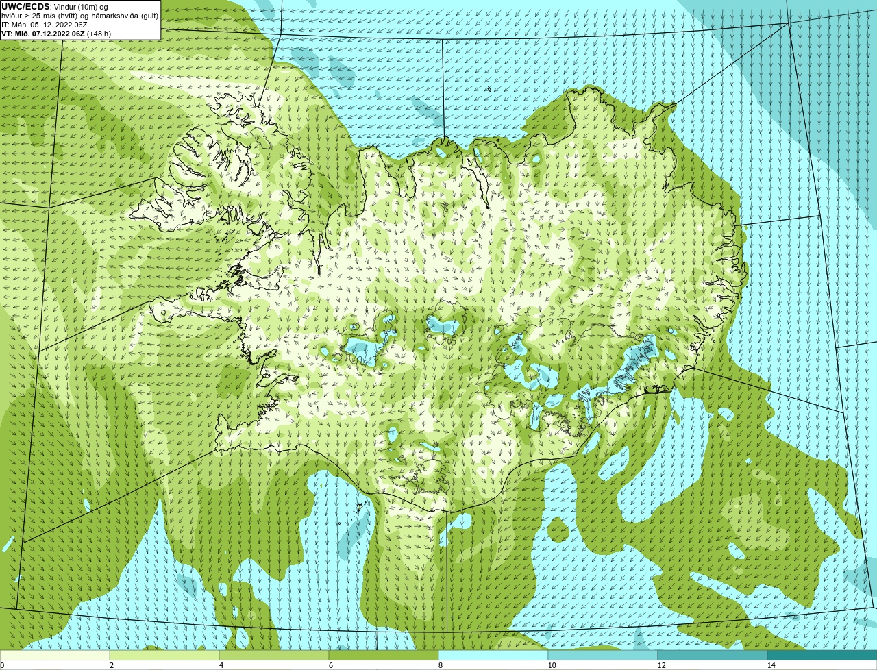
Task: Click the legend scale label "4"
Action: (221, 665)
